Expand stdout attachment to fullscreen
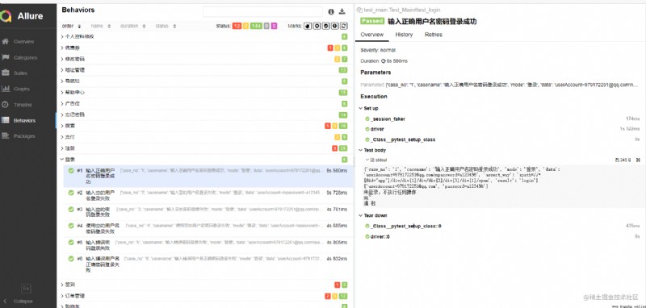This screenshot has width=646, height=308. 638,160
